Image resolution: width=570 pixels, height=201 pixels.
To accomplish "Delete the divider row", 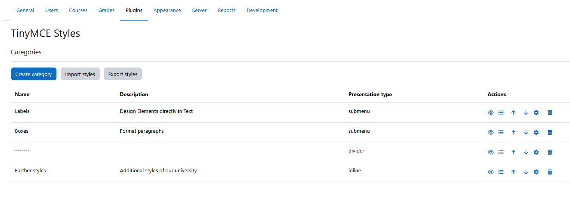I will tap(550, 152).
